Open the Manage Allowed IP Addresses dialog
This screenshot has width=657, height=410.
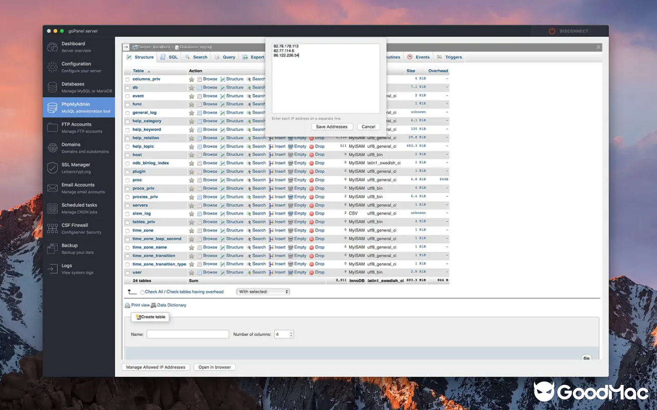(x=156, y=367)
